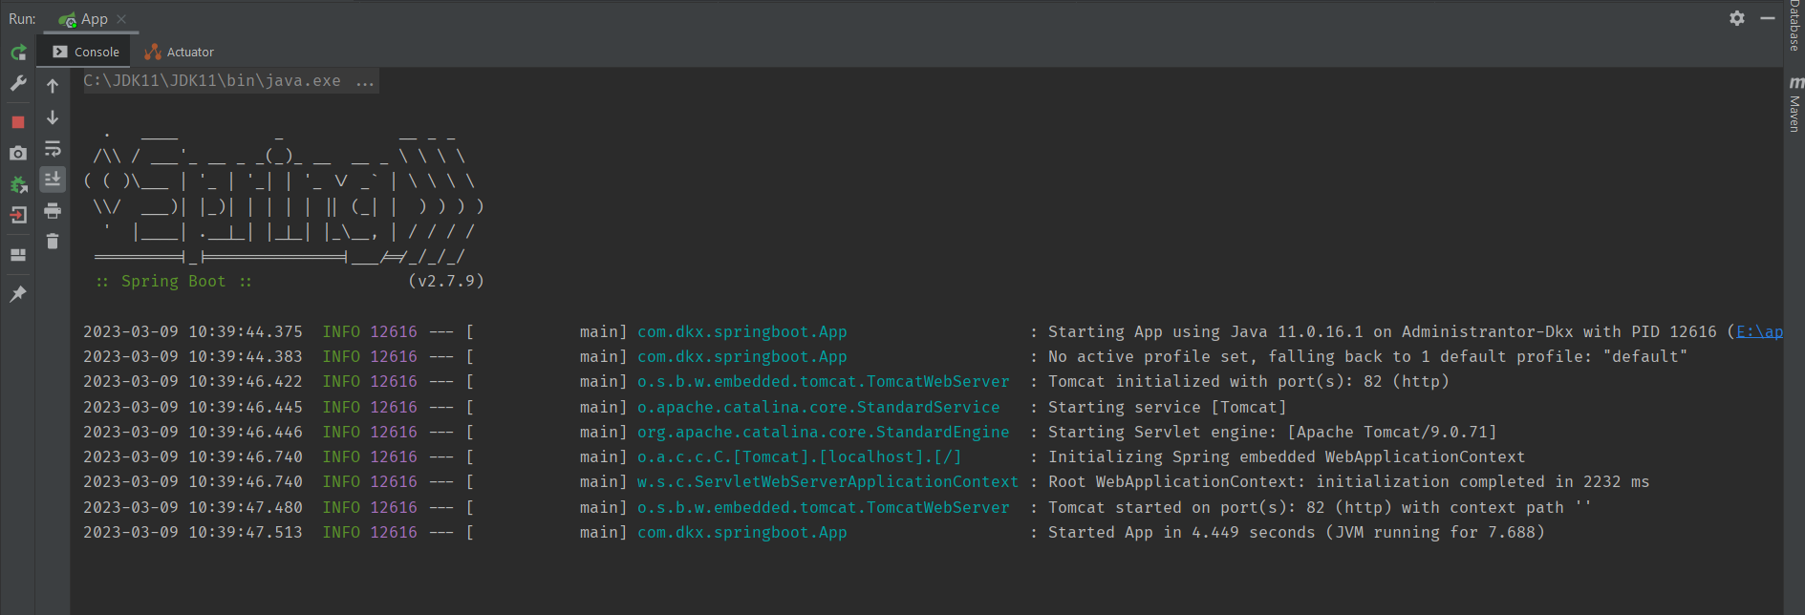Click timestamp 2023-03-09 10:39:47.513

pyautogui.click(x=192, y=533)
